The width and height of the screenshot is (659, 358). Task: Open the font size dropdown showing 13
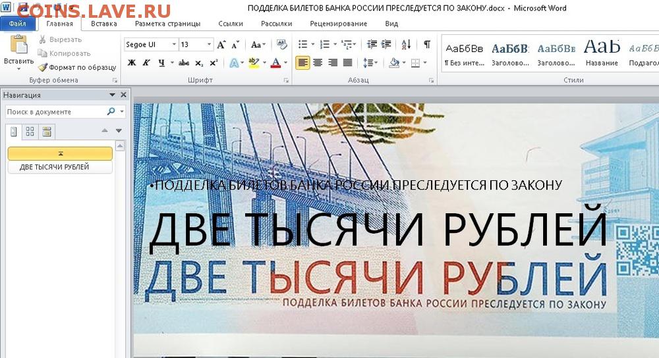[x=209, y=45]
